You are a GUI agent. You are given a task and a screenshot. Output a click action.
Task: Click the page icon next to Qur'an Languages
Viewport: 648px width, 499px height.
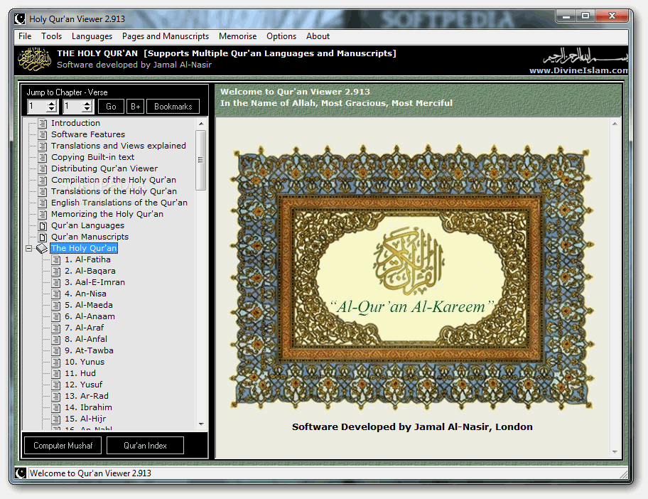(41, 225)
